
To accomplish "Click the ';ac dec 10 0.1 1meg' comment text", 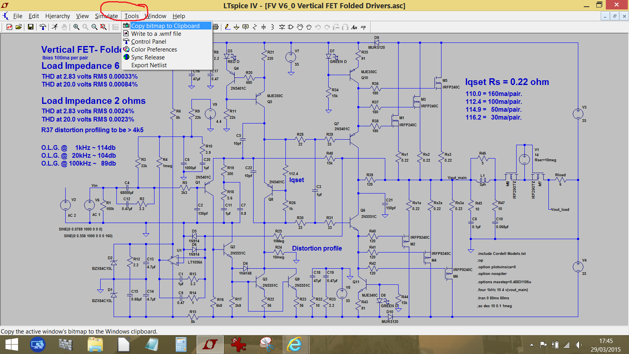I will click(x=495, y=306).
